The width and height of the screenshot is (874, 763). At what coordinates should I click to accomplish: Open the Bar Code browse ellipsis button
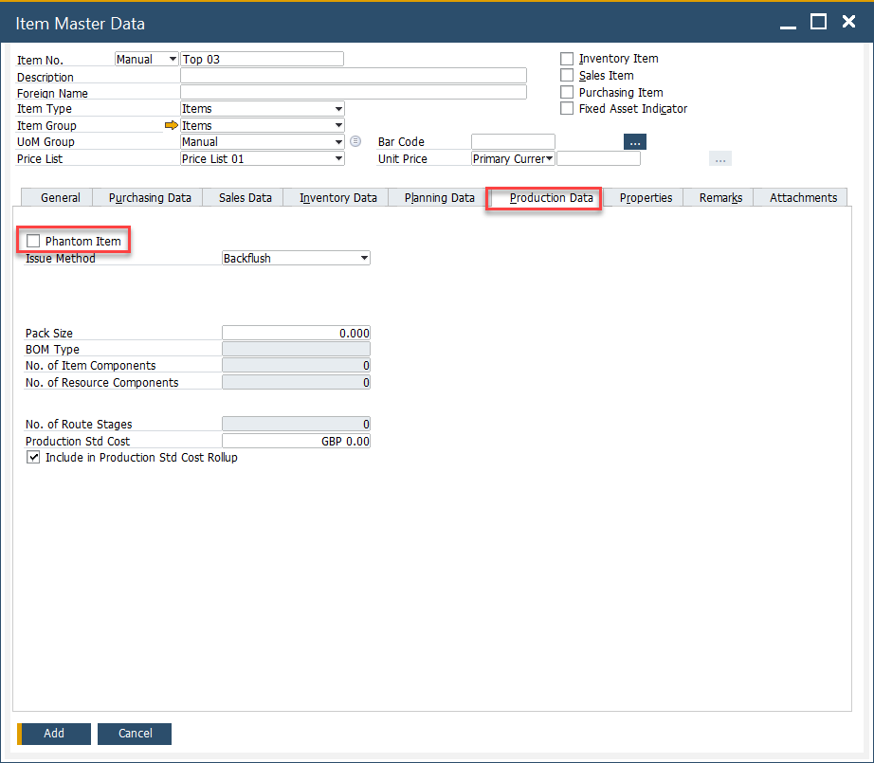[x=634, y=142]
